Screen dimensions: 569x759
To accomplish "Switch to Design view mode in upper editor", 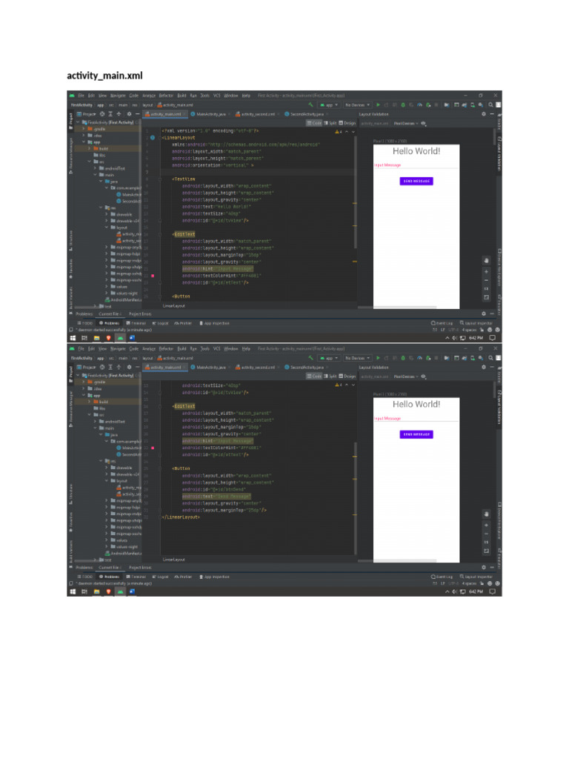I will 347,123.
